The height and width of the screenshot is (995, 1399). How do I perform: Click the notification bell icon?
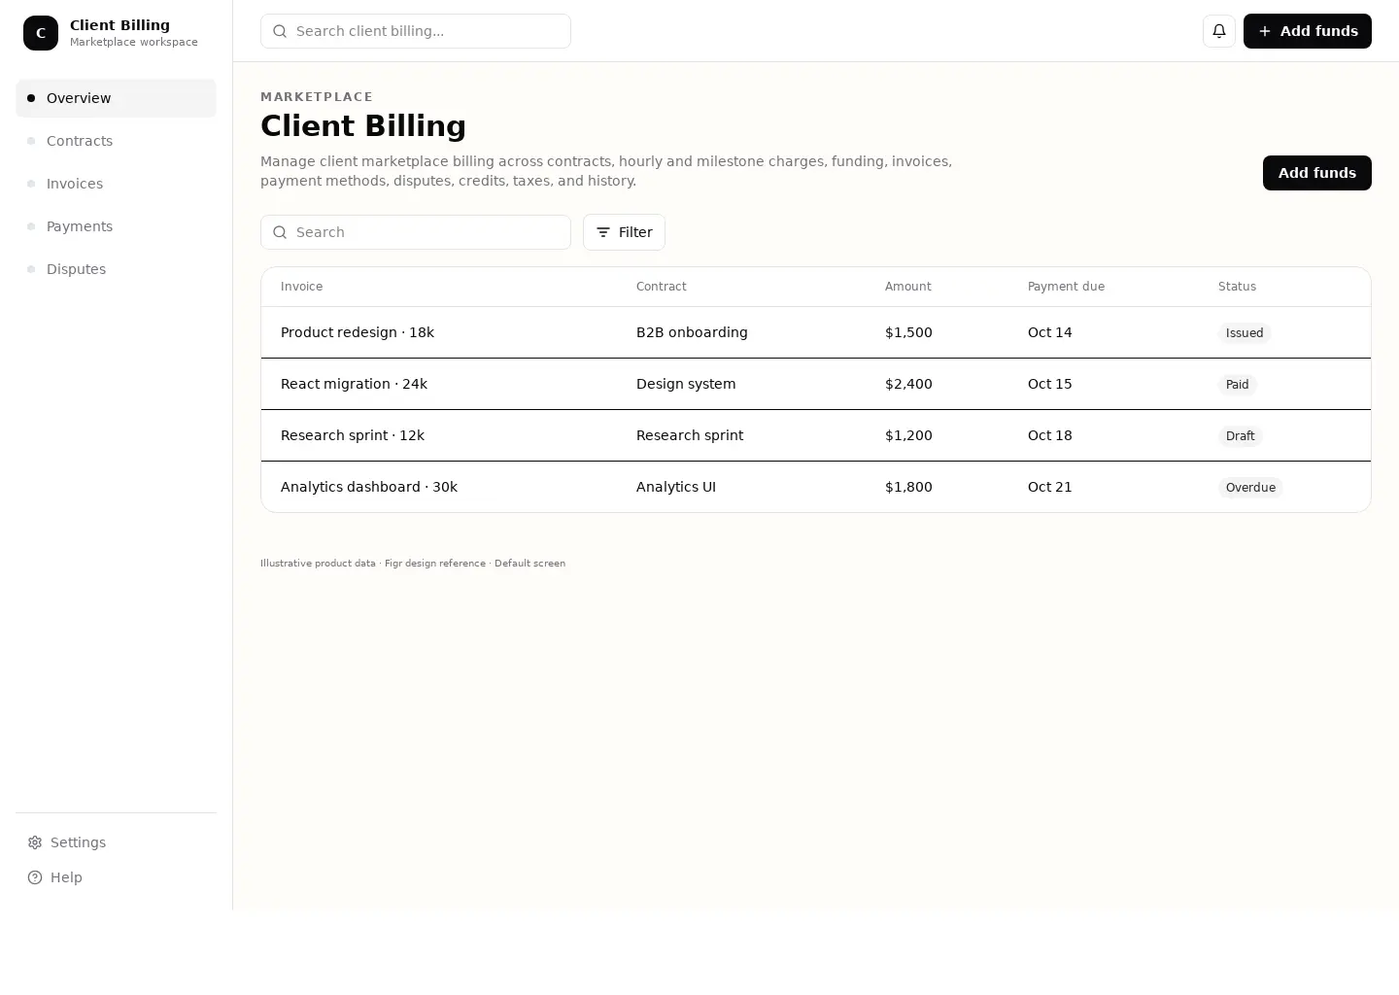tap(1219, 31)
